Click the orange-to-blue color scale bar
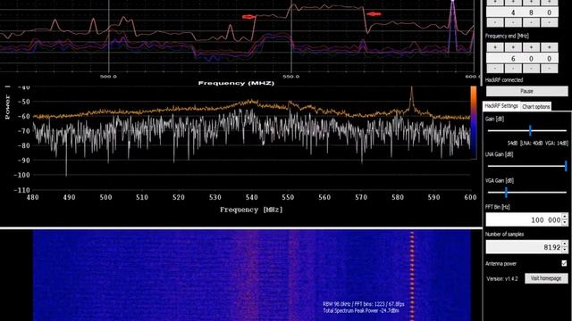The height and width of the screenshot is (321, 572). (x=473, y=122)
